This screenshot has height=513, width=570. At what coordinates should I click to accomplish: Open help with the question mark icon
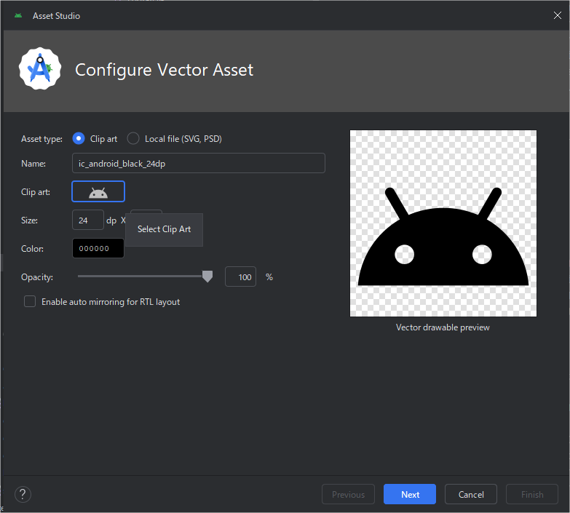23,495
